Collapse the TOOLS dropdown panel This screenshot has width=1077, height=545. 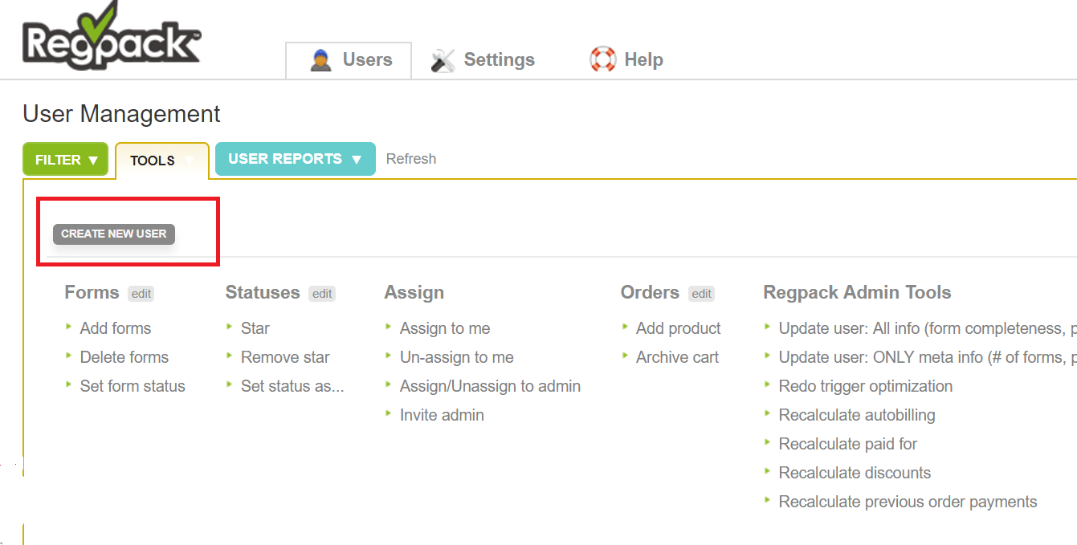[x=162, y=161]
